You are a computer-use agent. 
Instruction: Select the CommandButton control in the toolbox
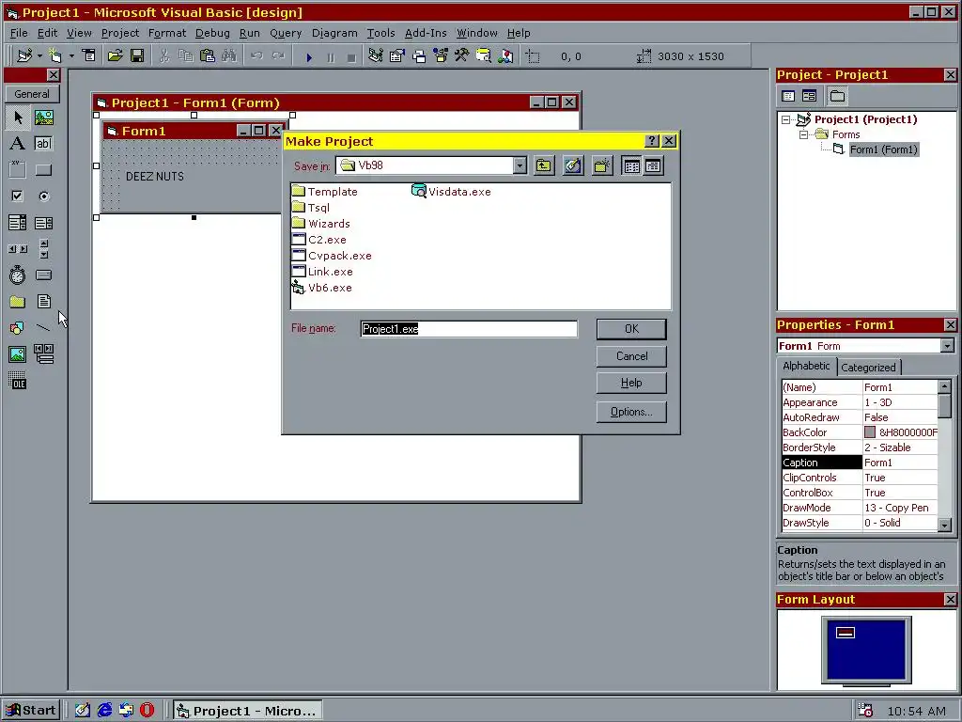[x=43, y=170]
